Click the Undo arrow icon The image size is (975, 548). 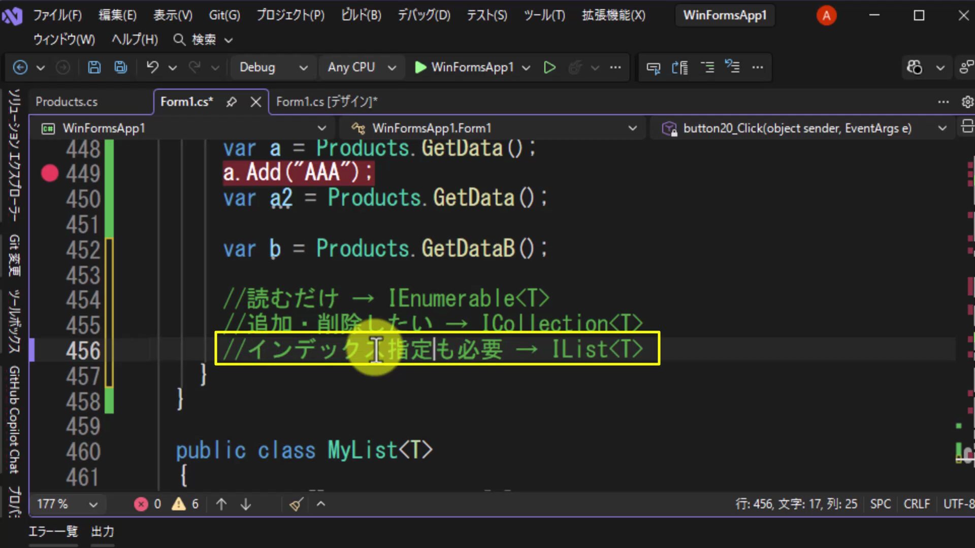[152, 67]
